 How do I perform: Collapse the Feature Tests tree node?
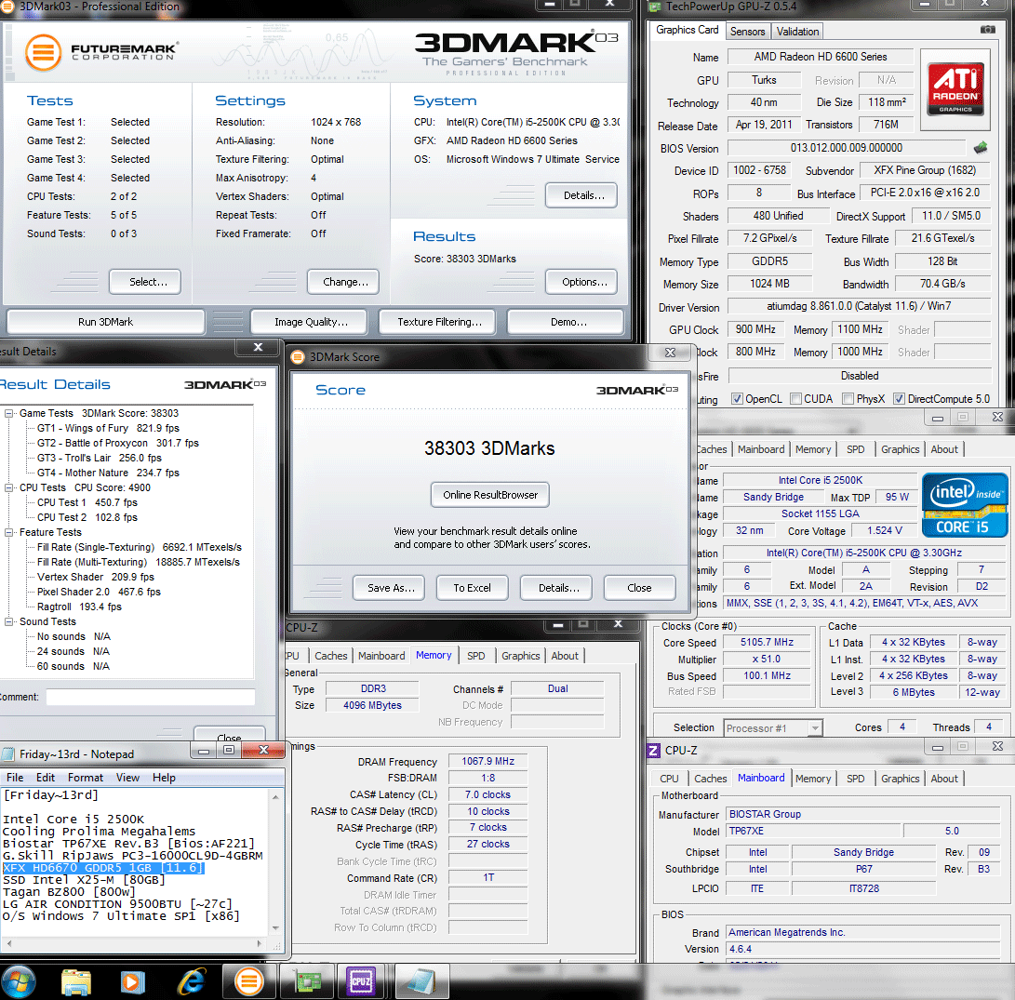tap(9, 532)
